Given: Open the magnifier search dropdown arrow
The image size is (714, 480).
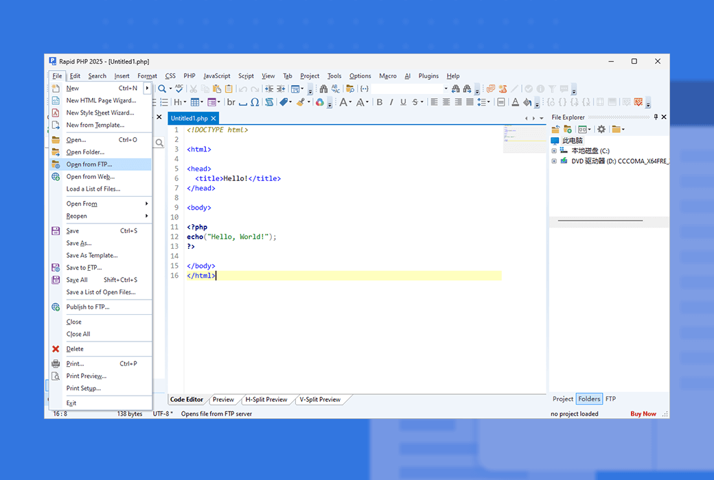Looking at the screenshot, I should pyautogui.click(x=171, y=88).
